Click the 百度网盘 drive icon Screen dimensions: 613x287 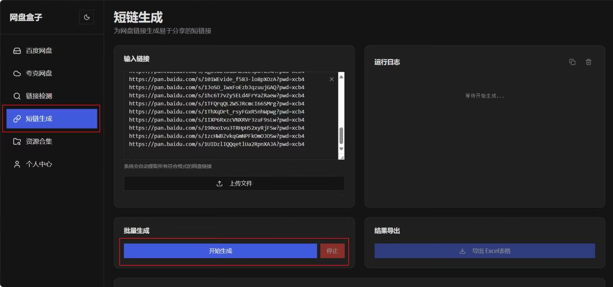pyautogui.click(x=17, y=51)
